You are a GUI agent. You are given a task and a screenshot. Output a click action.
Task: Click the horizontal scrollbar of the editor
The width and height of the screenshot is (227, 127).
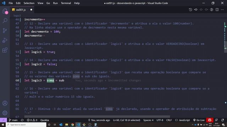97,116
